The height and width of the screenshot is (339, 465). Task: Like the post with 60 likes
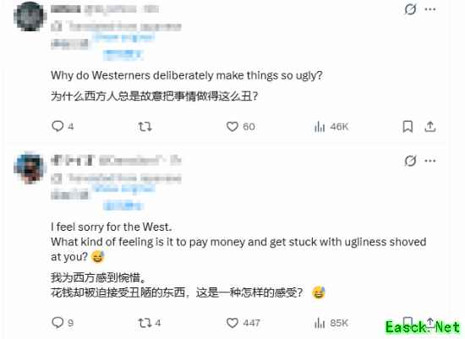click(x=240, y=127)
